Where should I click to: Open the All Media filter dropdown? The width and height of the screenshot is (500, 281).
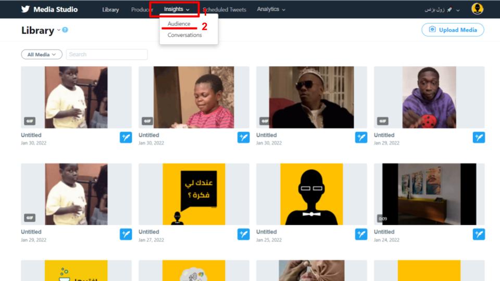click(x=42, y=55)
